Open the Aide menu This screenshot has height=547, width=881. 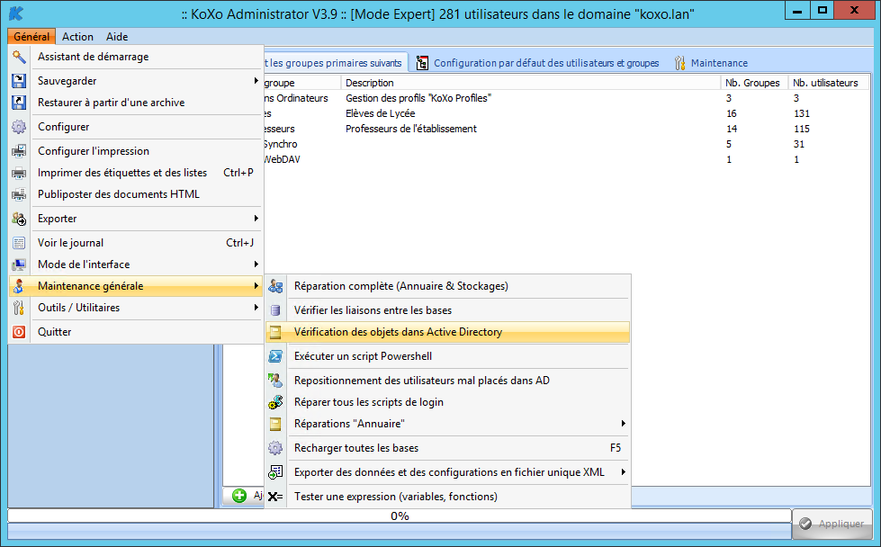pyautogui.click(x=117, y=37)
